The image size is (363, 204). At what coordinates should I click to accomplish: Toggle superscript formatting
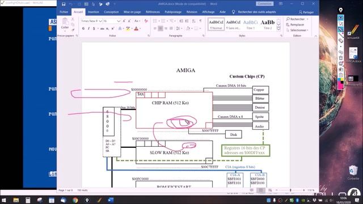coord(113,28)
